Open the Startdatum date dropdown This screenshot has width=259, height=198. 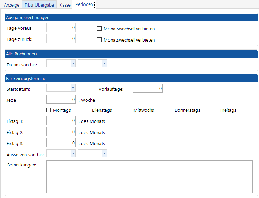[x=73, y=88]
